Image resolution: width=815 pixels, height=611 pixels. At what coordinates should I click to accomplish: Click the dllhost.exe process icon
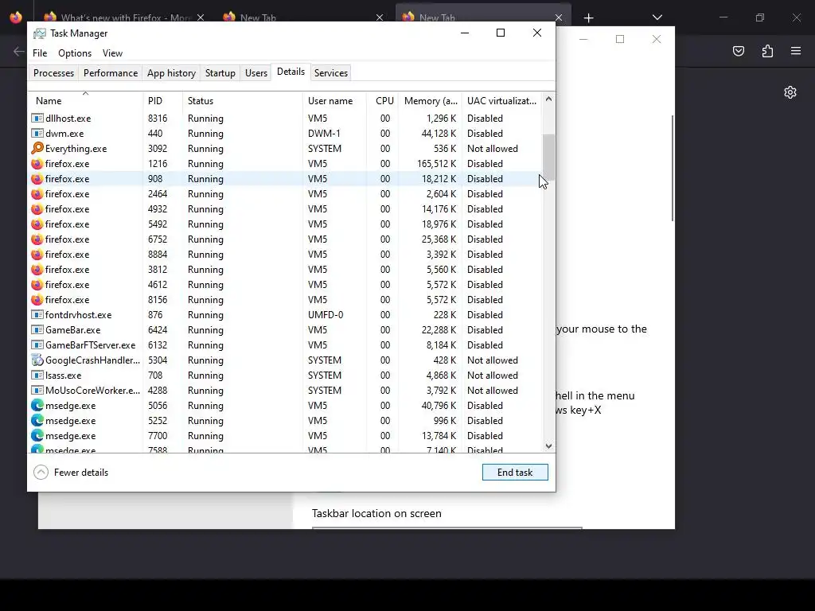pos(37,119)
